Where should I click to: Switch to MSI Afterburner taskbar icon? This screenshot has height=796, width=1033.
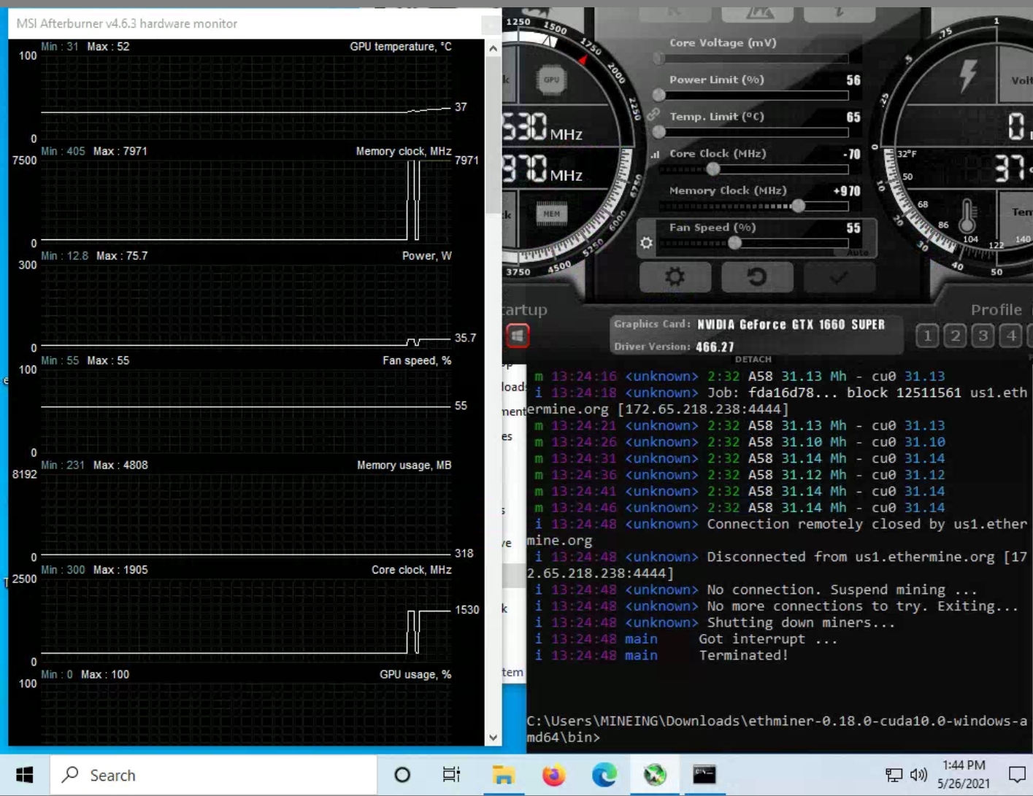point(655,775)
